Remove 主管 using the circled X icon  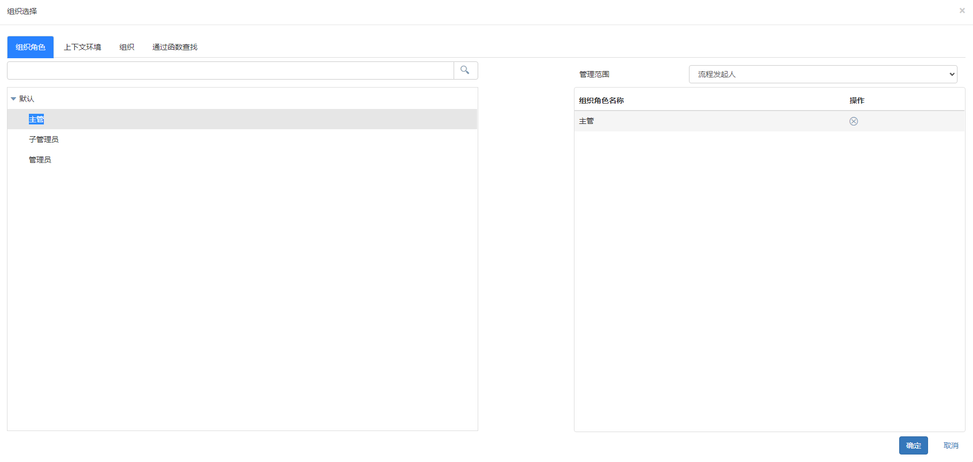pyautogui.click(x=853, y=121)
